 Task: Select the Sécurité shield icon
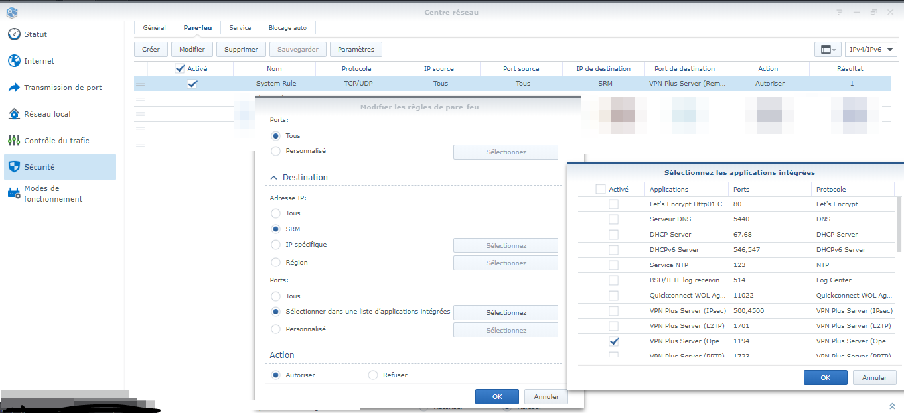(x=14, y=167)
